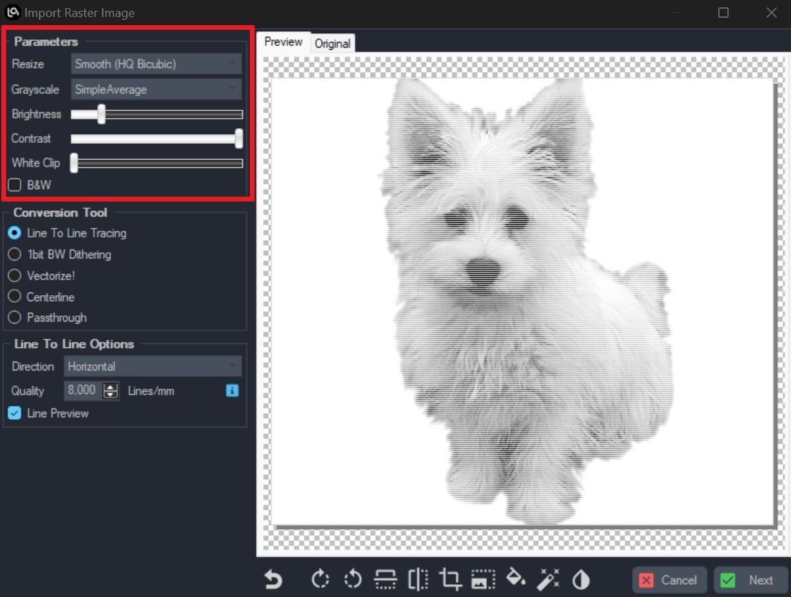Choose the Centerline conversion tool
This screenshot has height=597, width=791.
click(14, 297)
